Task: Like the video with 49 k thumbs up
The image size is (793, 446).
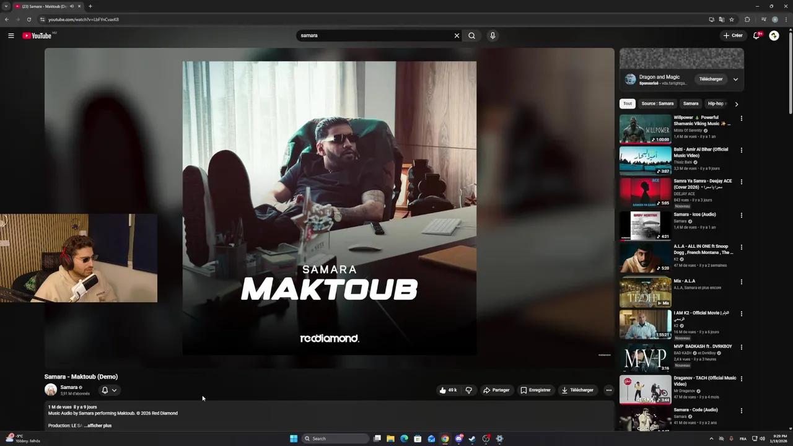Action: click(448, 390)
